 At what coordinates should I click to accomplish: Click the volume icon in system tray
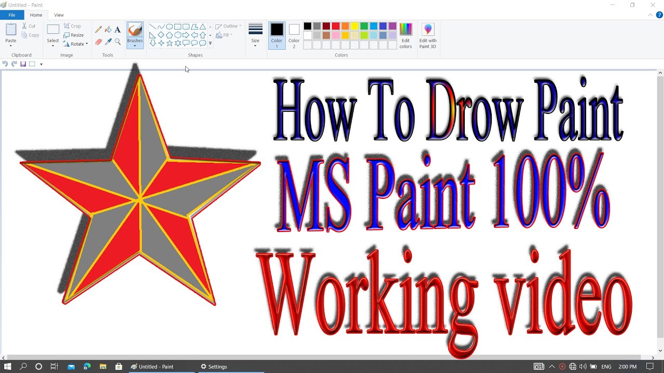point(583,366)
